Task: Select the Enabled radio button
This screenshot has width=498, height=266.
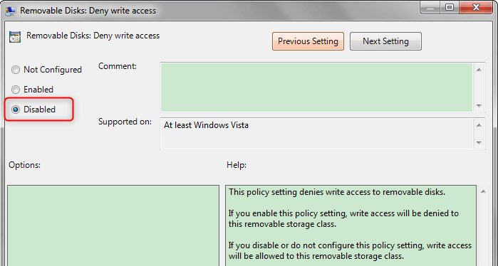Action: (16, 90)
